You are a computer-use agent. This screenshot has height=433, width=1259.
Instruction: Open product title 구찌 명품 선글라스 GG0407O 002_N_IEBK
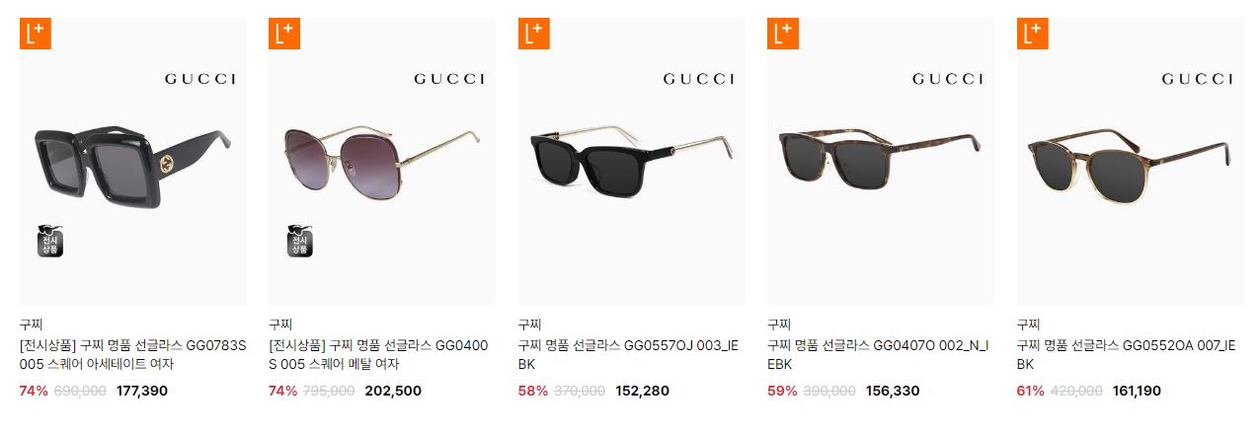point(878,355)
